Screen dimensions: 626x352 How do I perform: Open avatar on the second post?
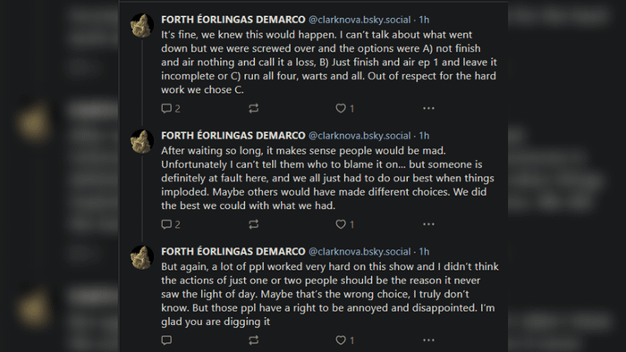click(142, 141)
